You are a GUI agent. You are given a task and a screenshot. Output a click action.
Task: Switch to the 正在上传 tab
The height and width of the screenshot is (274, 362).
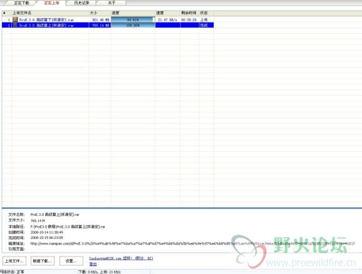point(51,3)
